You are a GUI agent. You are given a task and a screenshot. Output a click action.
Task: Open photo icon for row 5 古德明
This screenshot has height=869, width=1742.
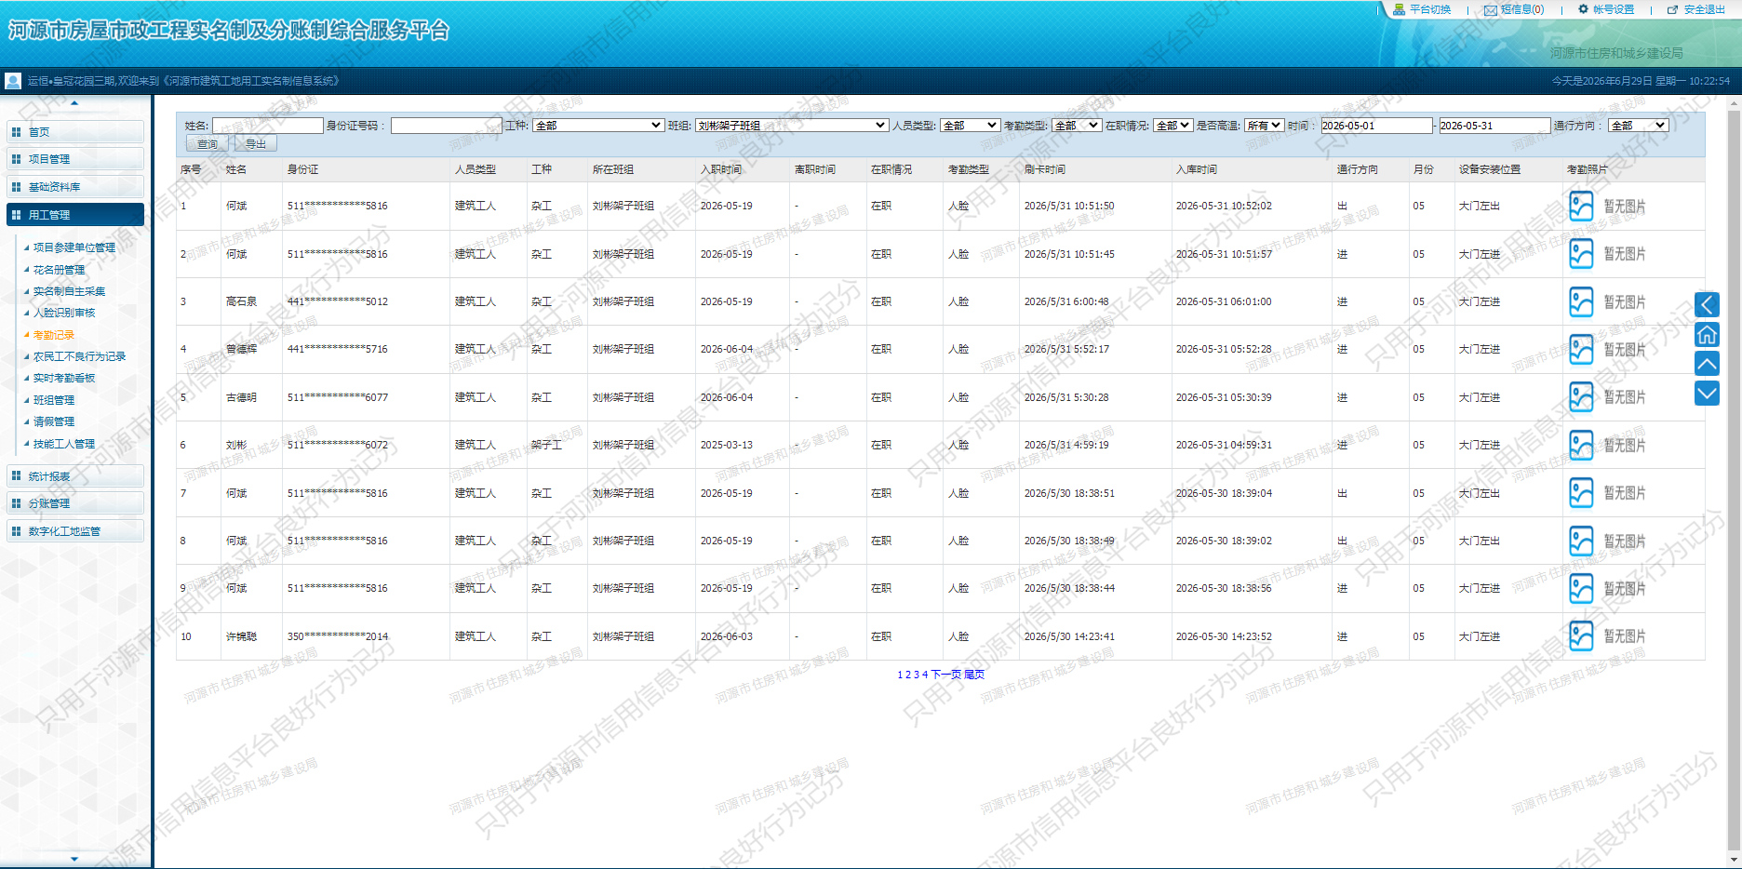tap(1581, 397)
